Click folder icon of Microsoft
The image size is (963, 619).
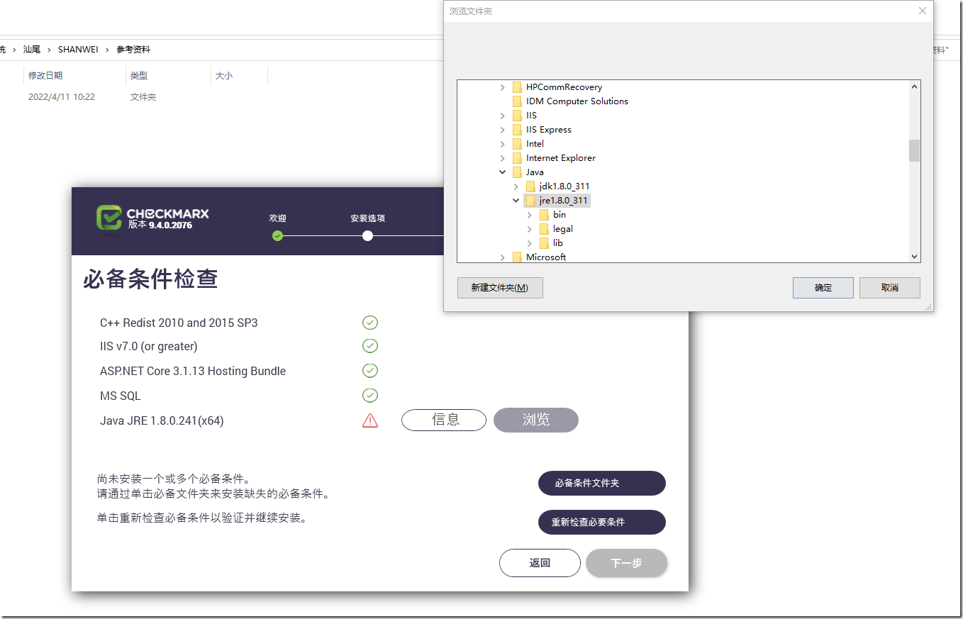click(517, 257)
